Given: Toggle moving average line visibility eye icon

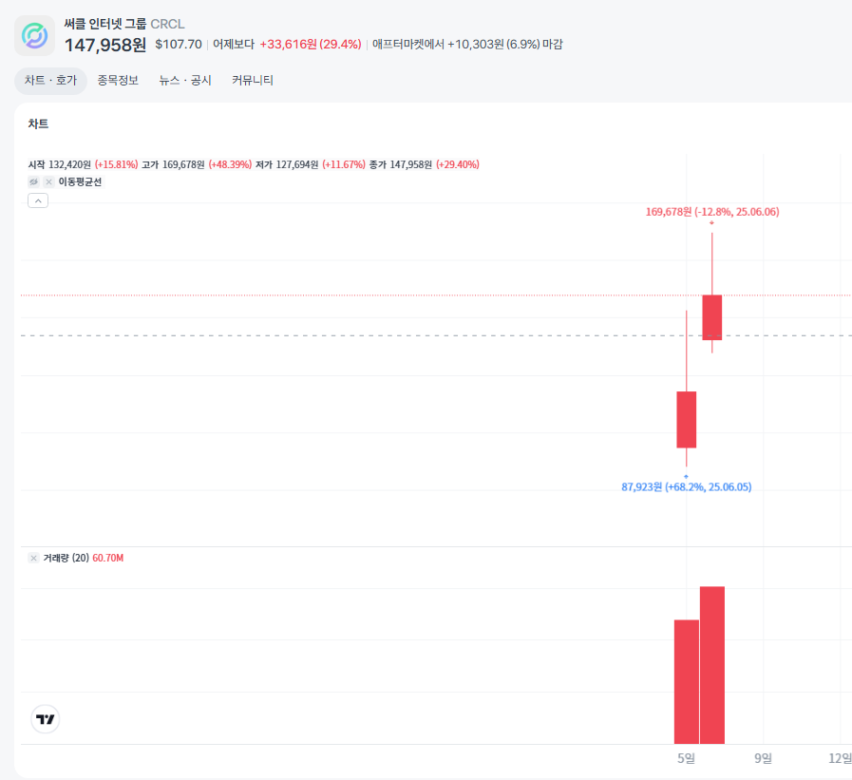Looking at the screenshot, I should pos(33,181).
